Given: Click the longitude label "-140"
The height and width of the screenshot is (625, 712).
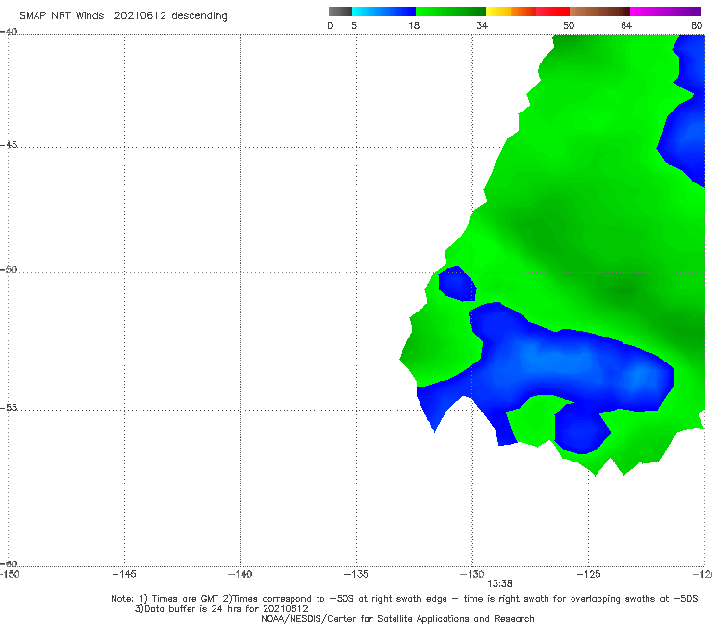Looking at the screenshot, I should pos(240,574).
